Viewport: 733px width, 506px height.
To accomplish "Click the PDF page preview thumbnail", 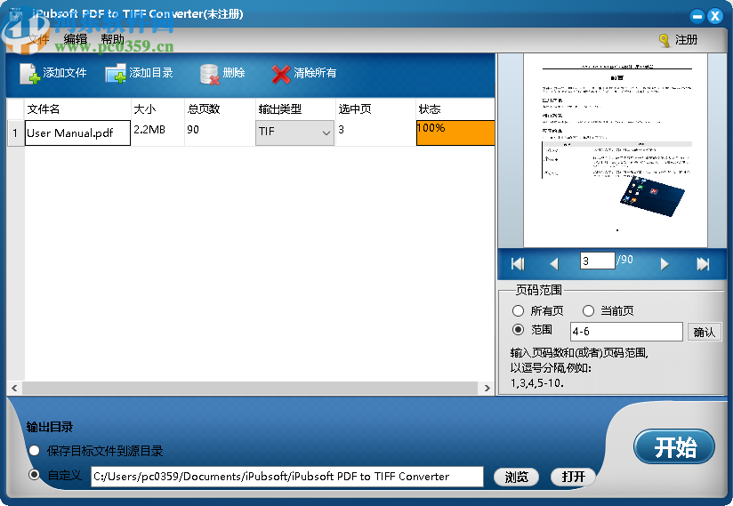I will 616,150.
